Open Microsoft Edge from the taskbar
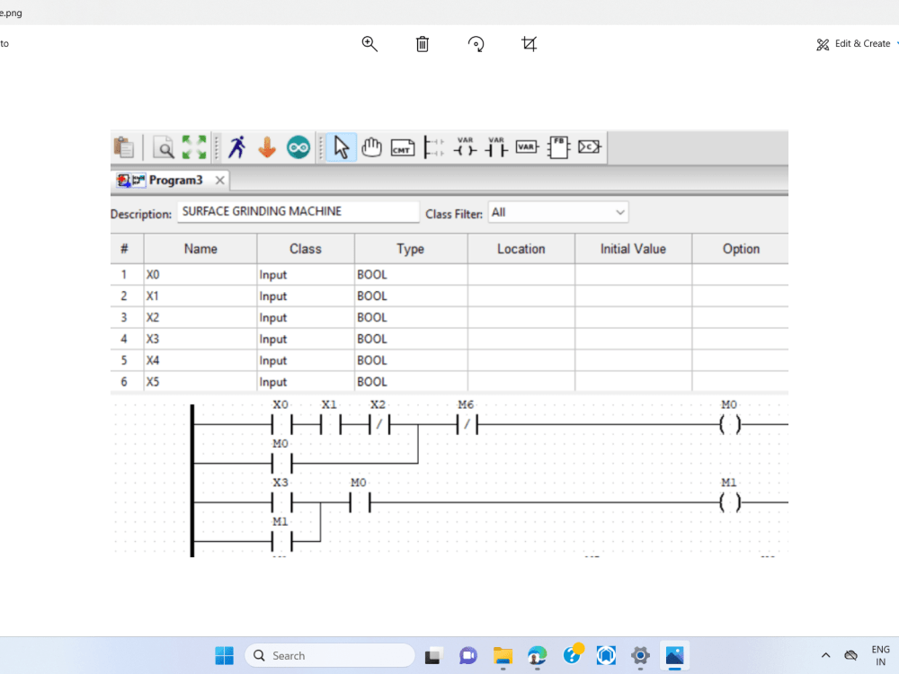899x674 pixels. click(x=537, y=655)
